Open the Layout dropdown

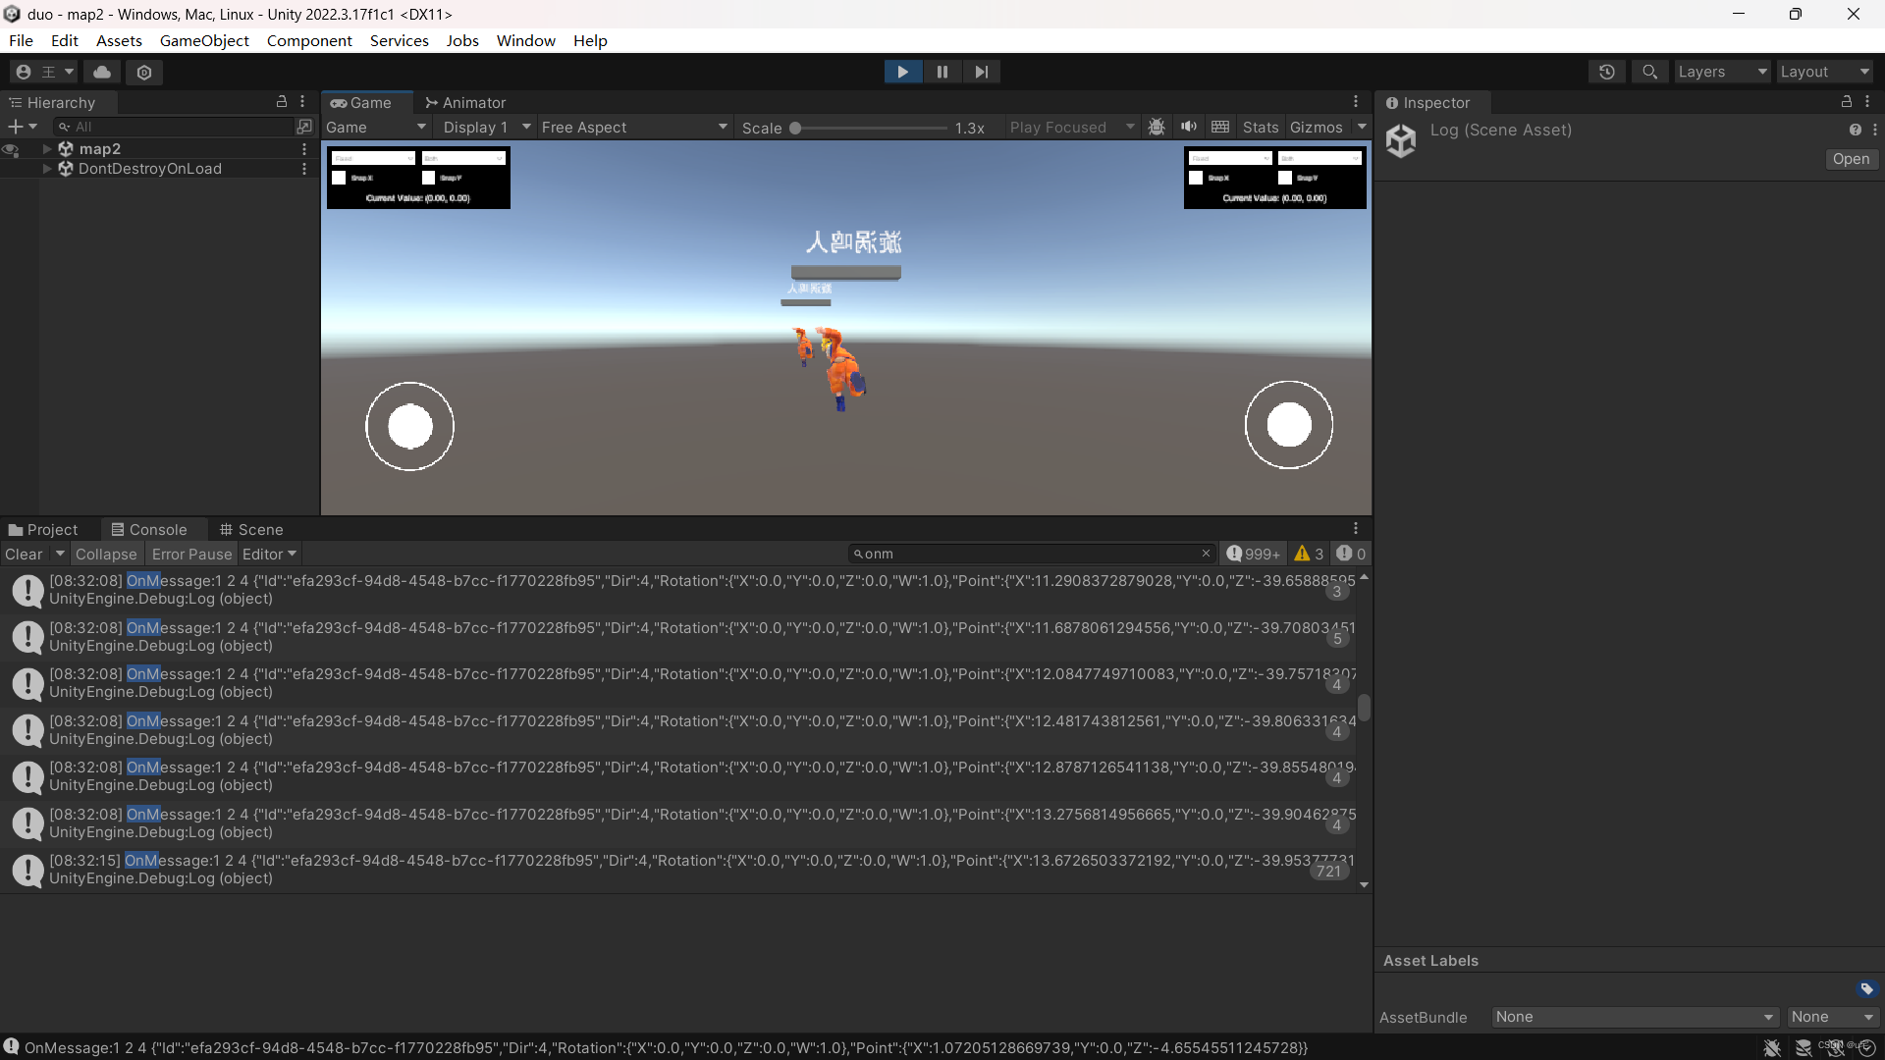click(x=1824, y=72)
